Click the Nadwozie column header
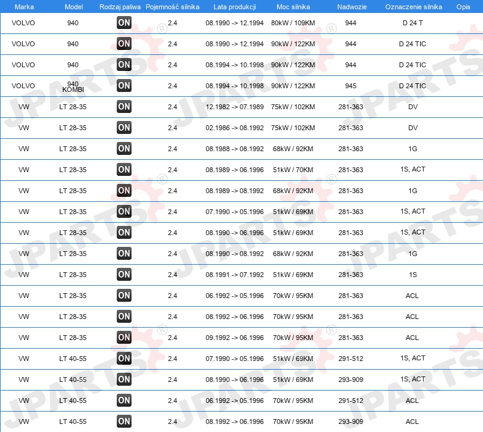This screenshot has width=483, height=432. pyautogui.click(x=352, y=7)
